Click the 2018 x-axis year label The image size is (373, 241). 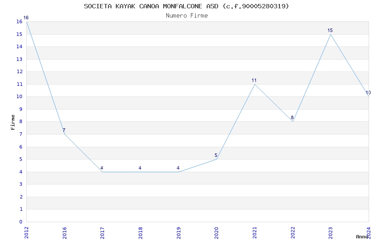click(140, 233)
